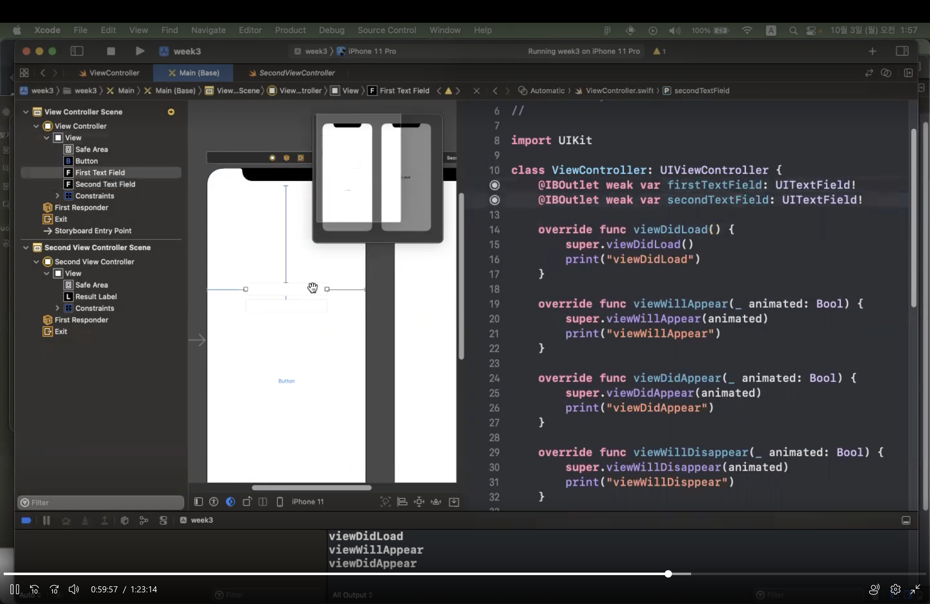Image resolution: width=930 pixels, height=604 pixels.
Task: Toggle the inspectors panel icon at top right
Action: [902, 51]
